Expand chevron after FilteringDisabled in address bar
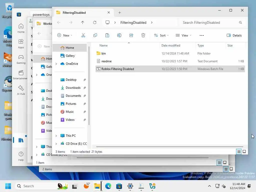This screenshot has width=256, height=192. click(x=152, y=22)
